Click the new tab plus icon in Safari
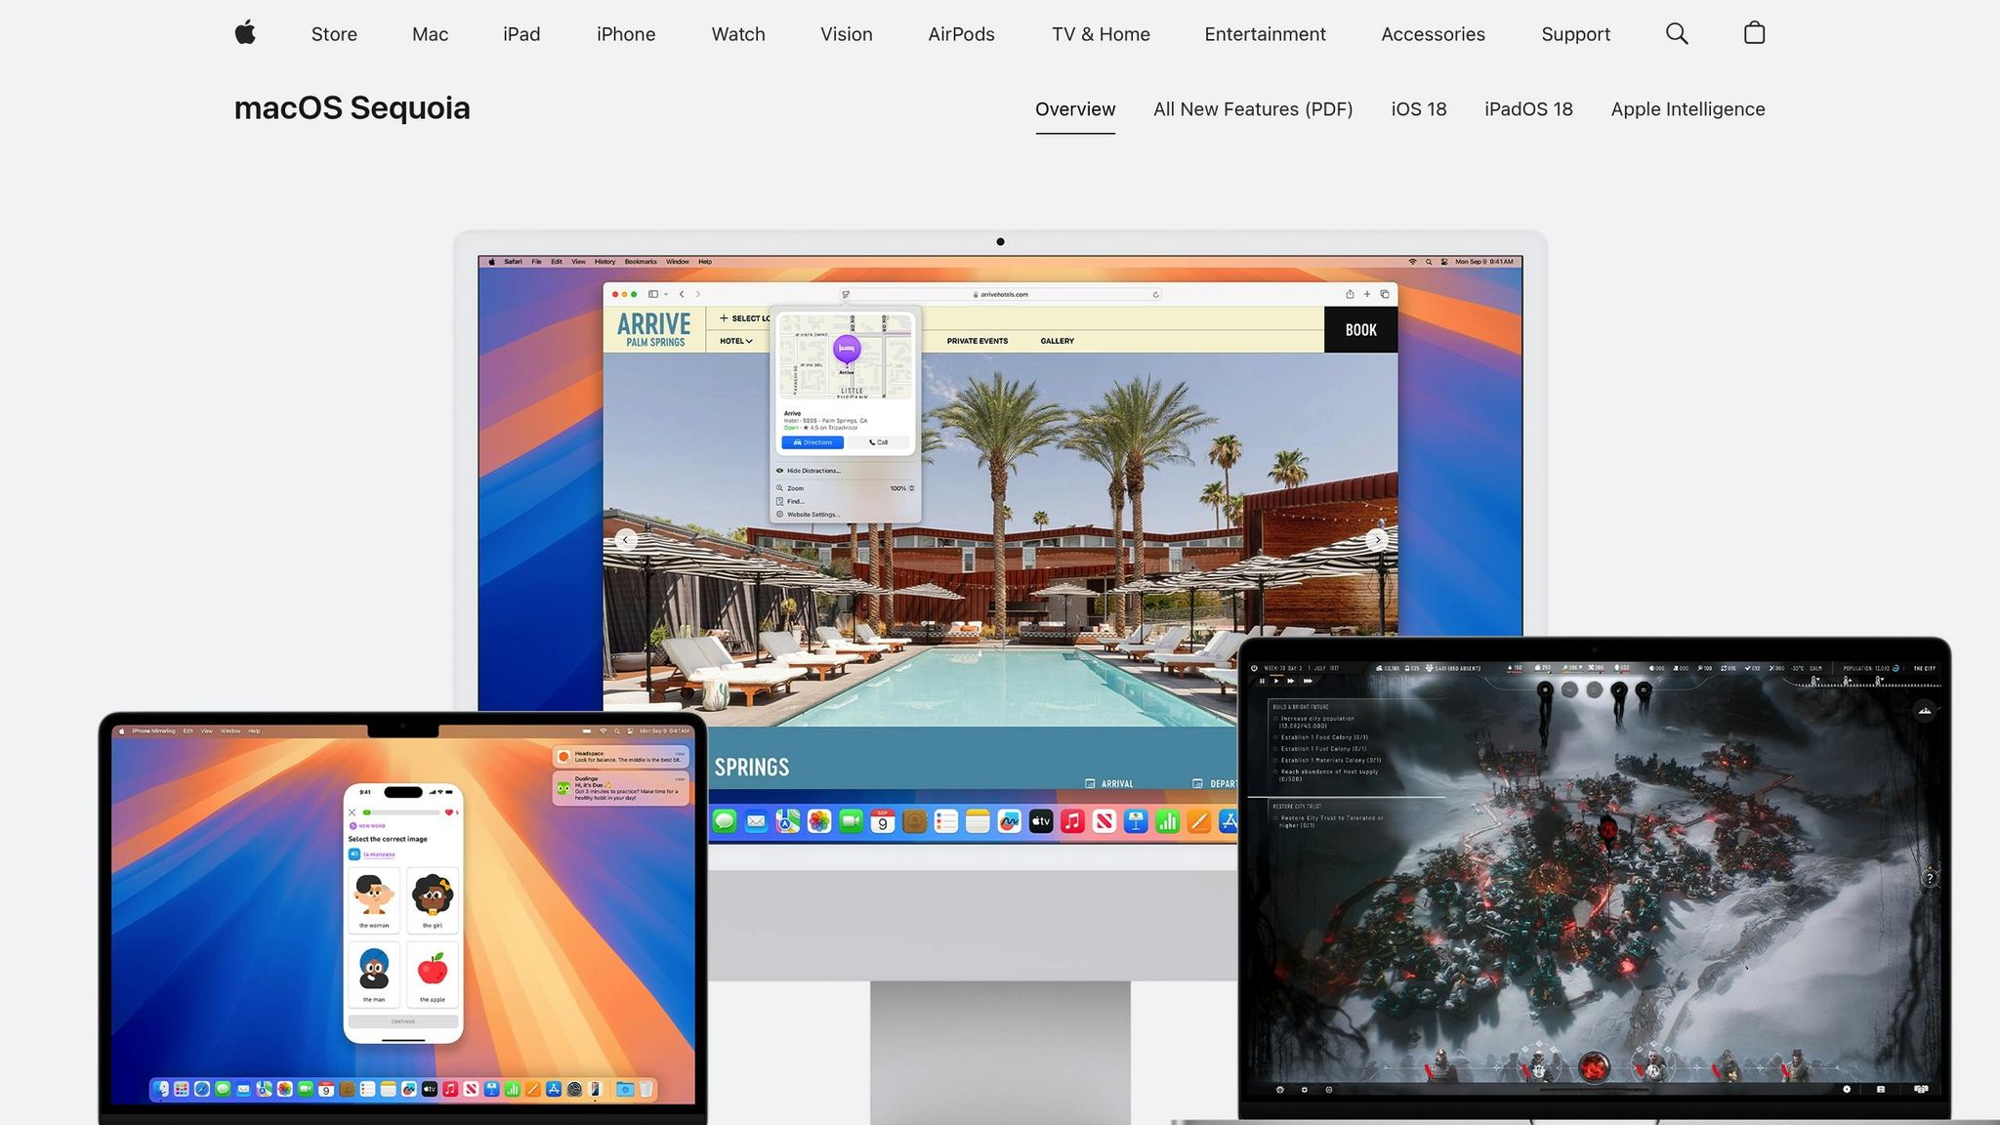The height and width of the screenshot is (1125, 2000). coord(1367,294)
